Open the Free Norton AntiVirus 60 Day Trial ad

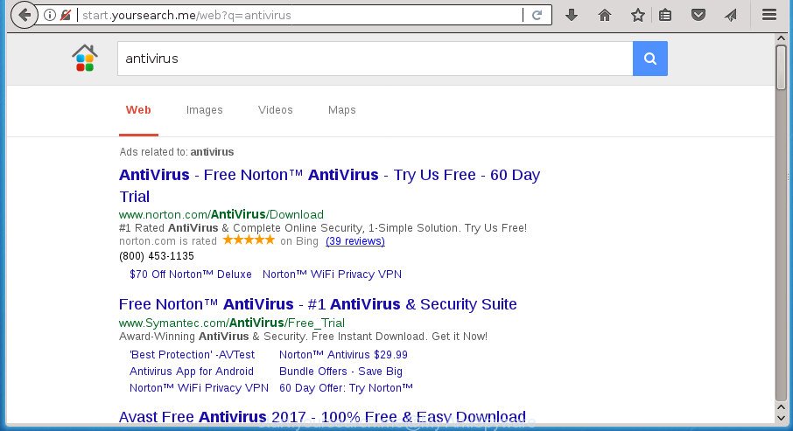pyautogui.click(x=329, y=185)
